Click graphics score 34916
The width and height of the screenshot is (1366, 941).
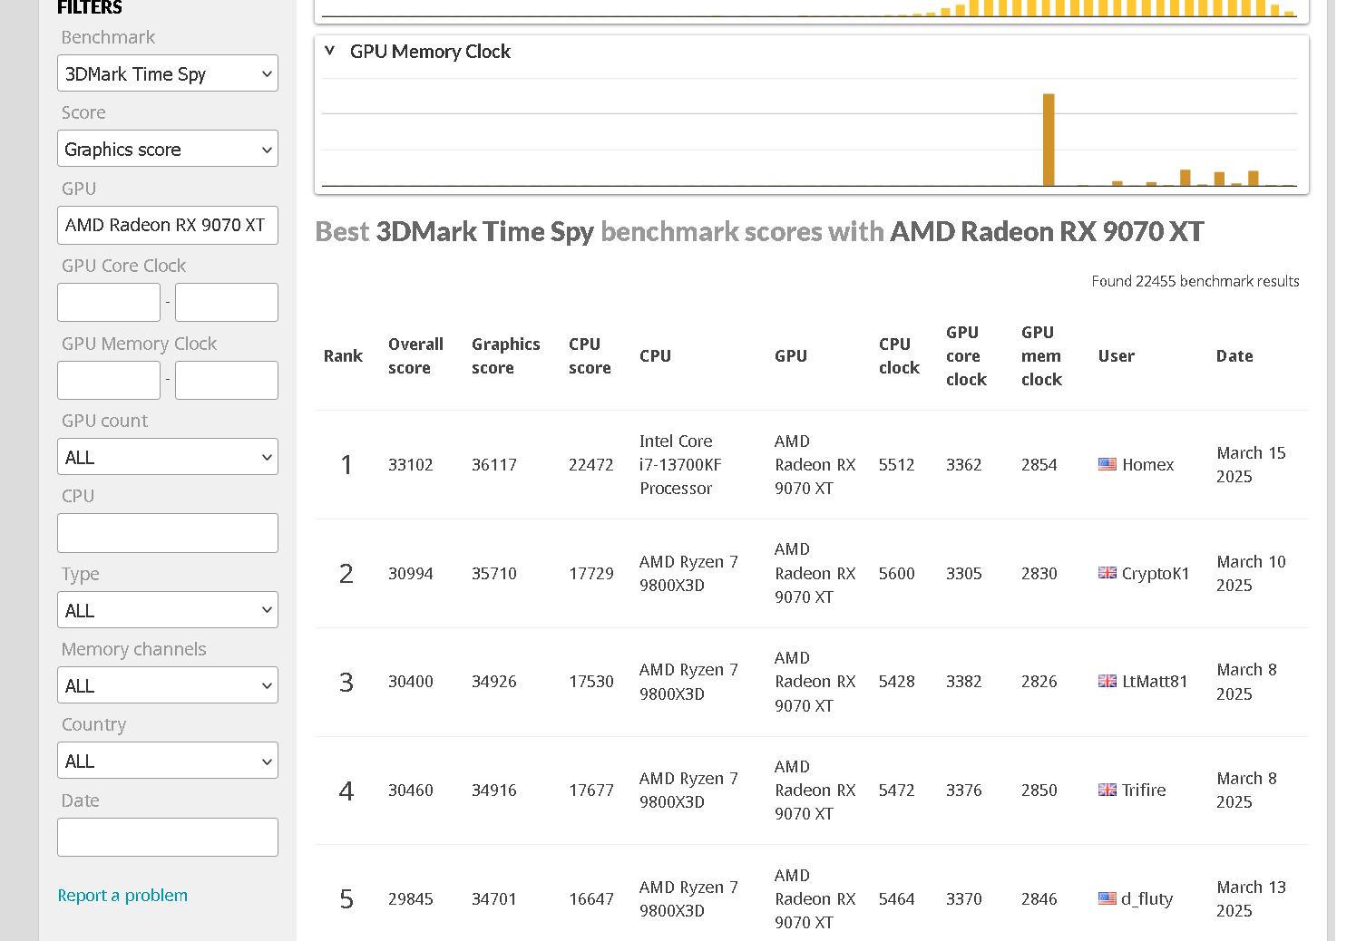[494, 790]
